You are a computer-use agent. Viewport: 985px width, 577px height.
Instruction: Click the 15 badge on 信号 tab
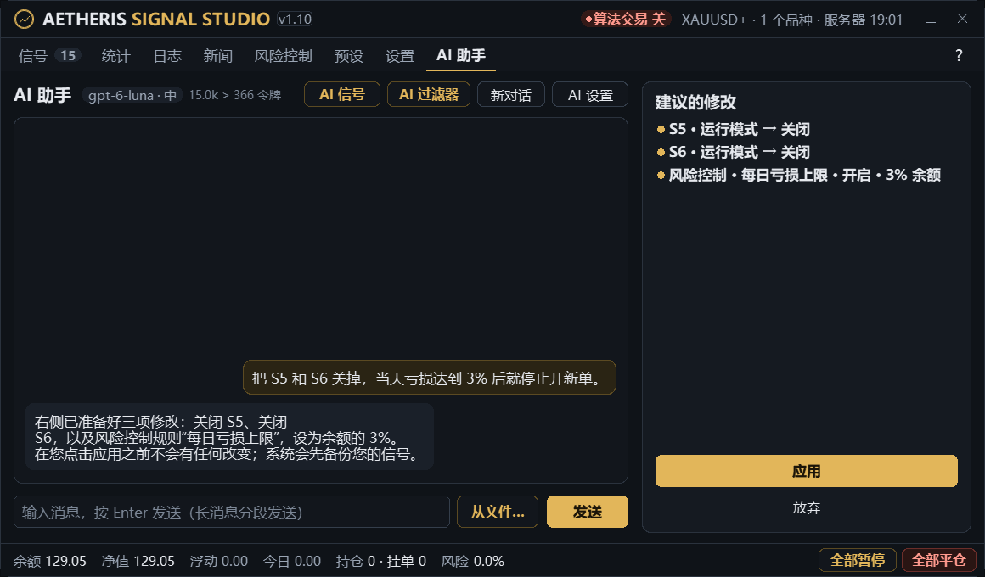(x=68, y=55)
